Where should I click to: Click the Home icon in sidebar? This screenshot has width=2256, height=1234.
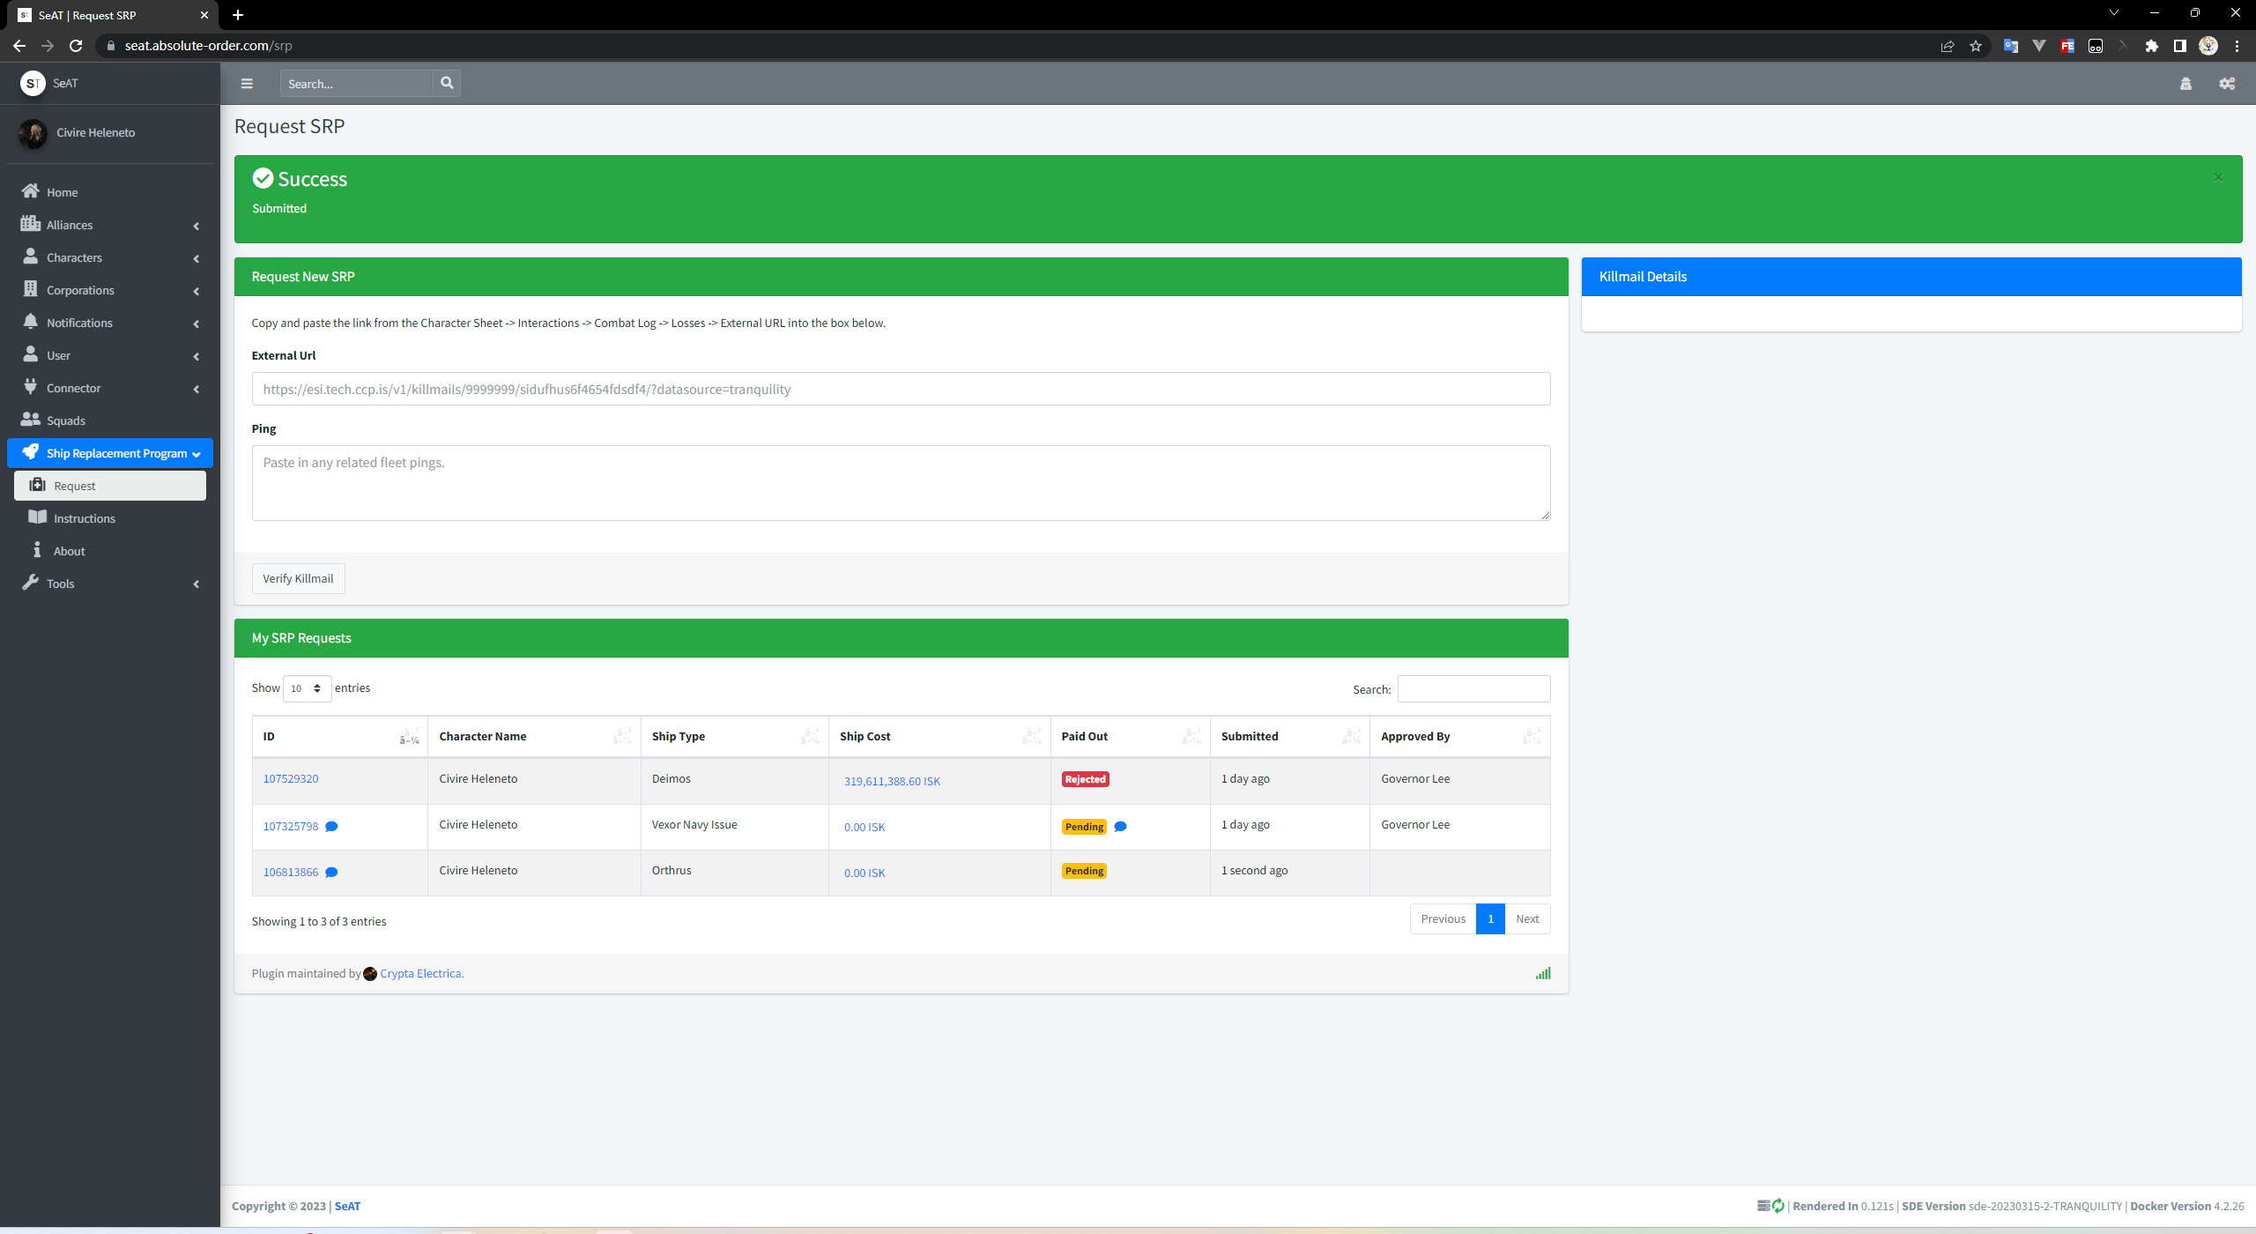tap(31, 191)
